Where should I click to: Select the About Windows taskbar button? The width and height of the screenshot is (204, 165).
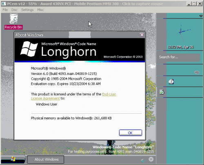pos(46,159)
